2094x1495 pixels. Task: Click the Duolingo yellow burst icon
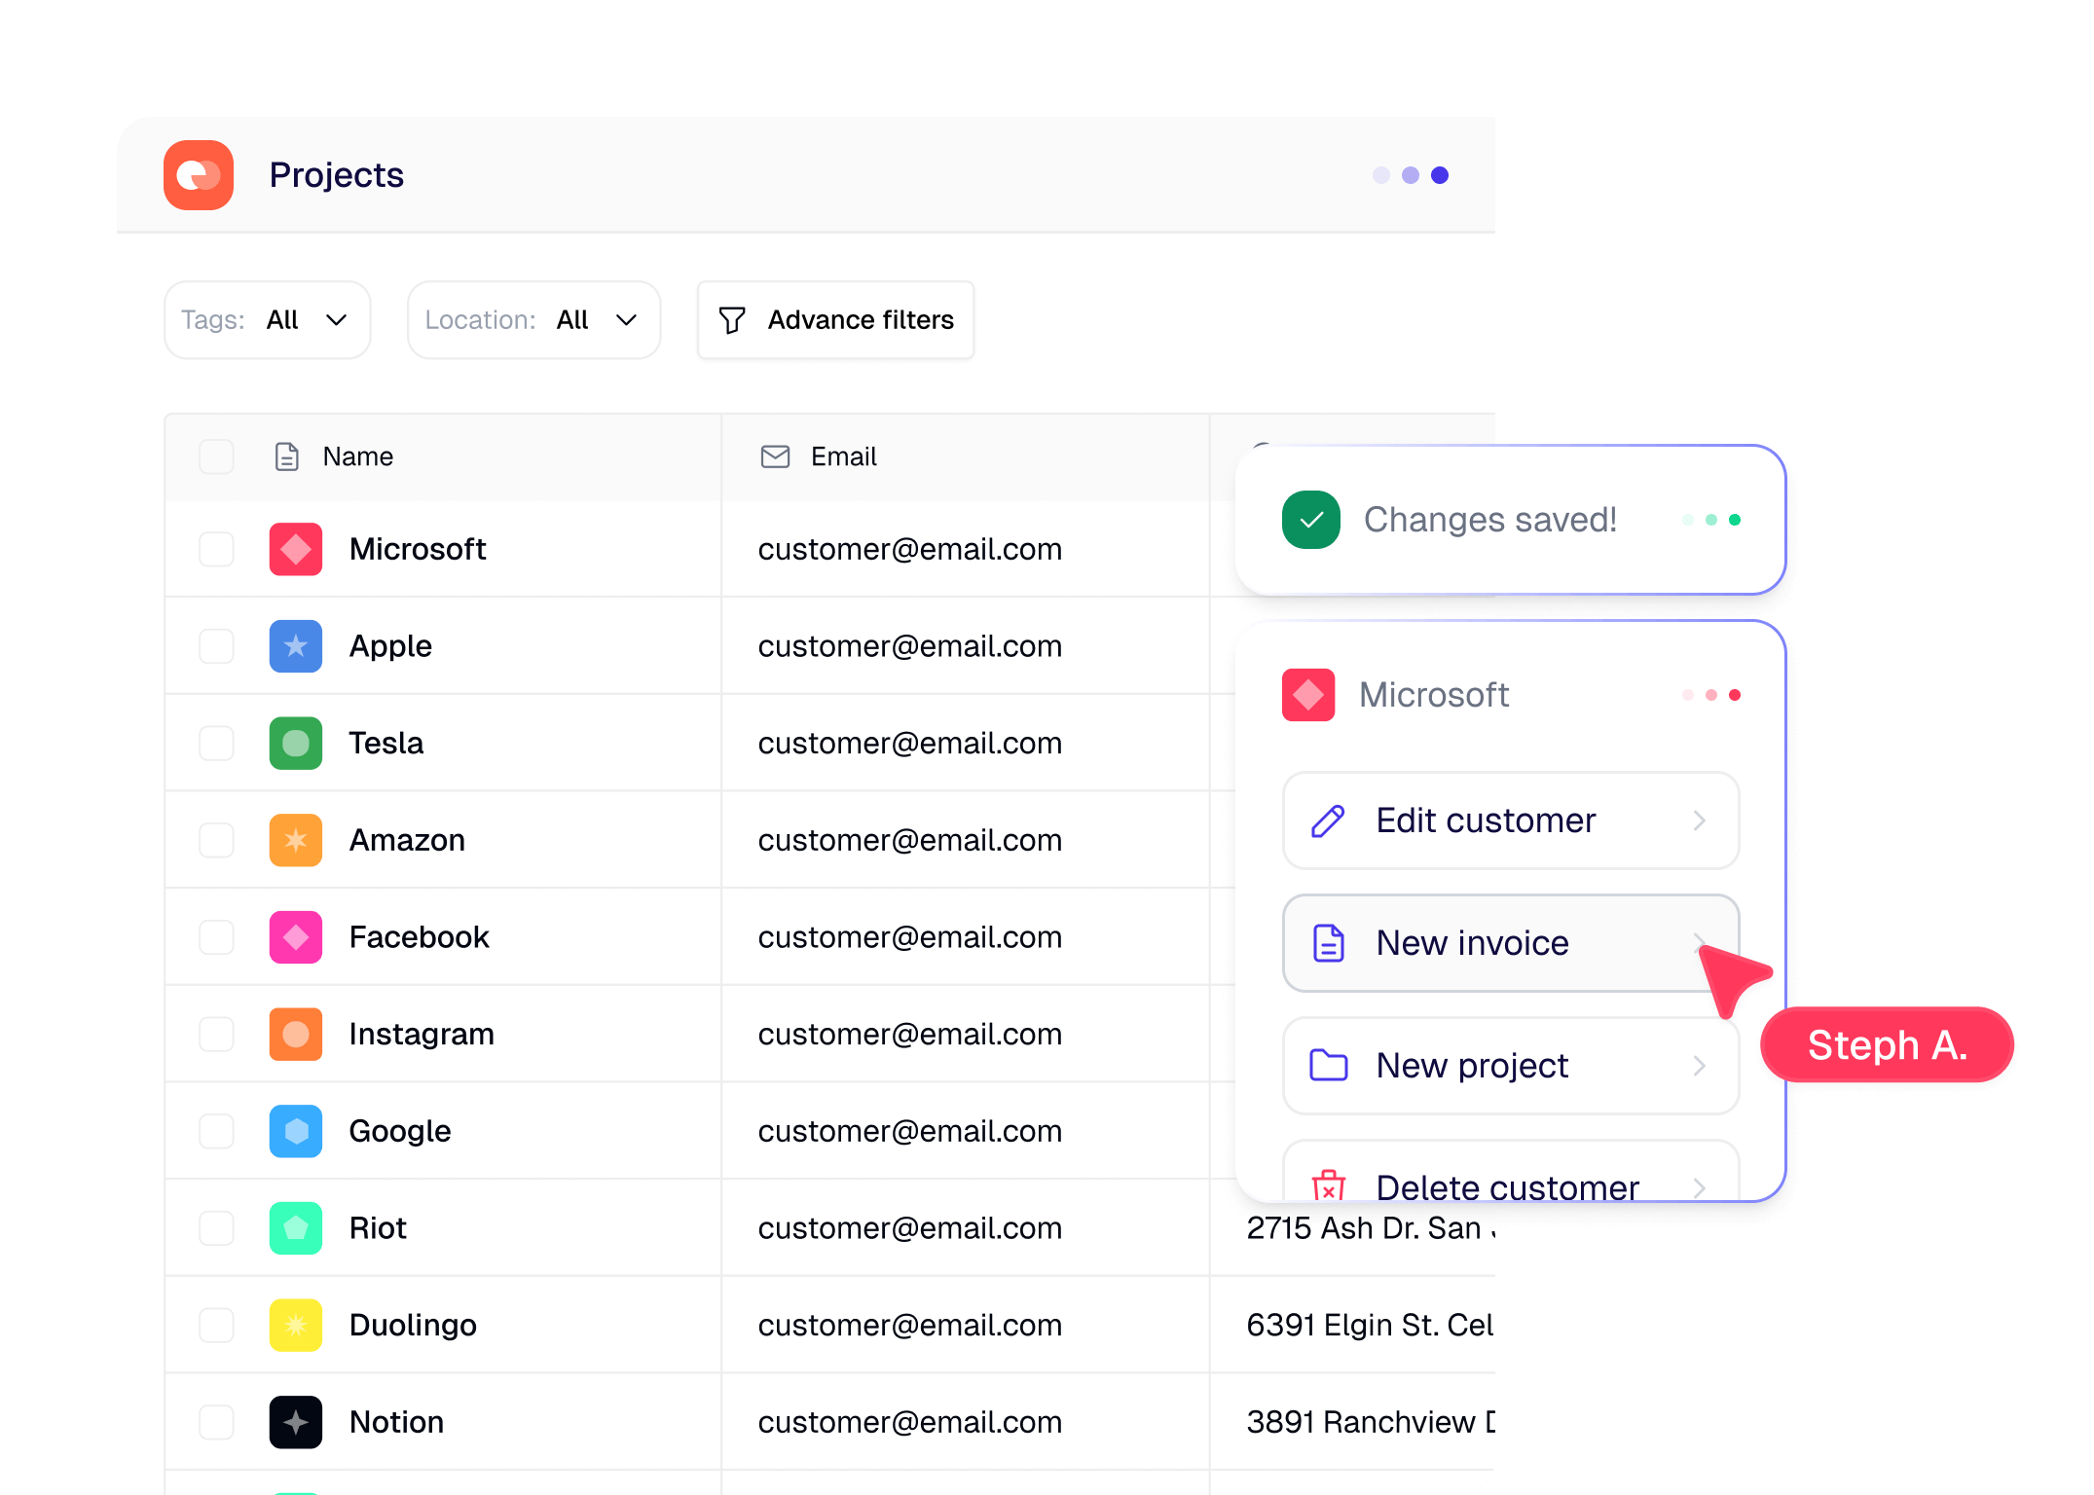(x=296, y=1325)
